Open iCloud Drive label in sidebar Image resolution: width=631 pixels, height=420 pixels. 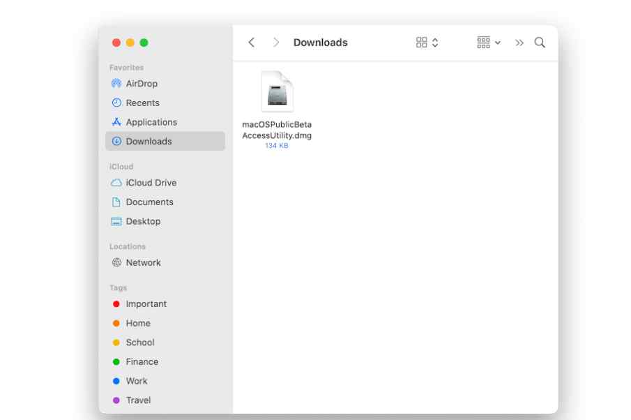coord(151,182)
